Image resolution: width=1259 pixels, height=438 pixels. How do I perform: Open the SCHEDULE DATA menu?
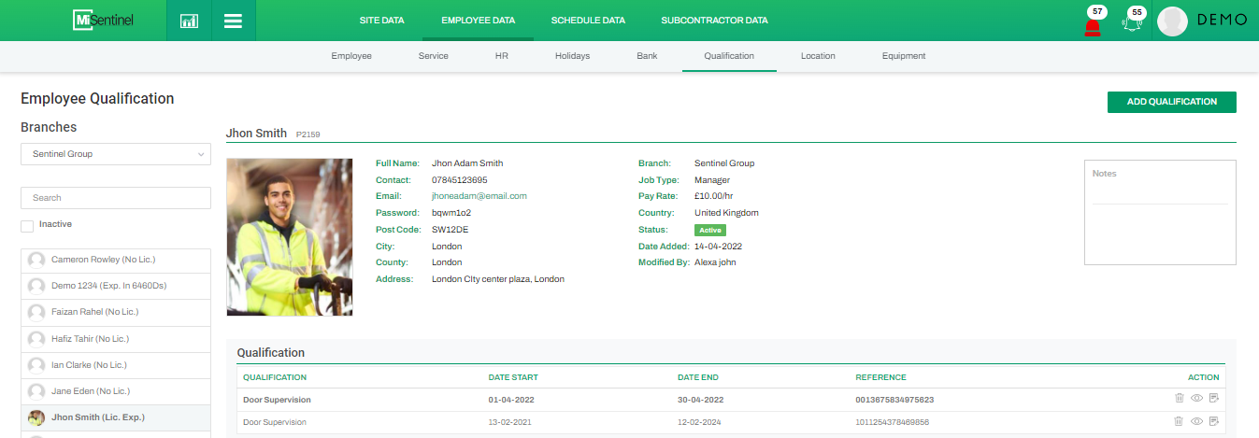pos(588,21)
